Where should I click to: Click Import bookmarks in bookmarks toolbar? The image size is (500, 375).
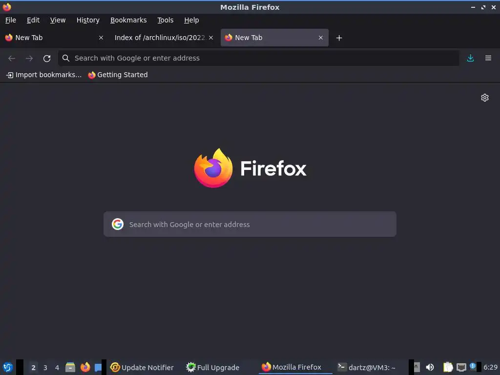click(44, 75)
